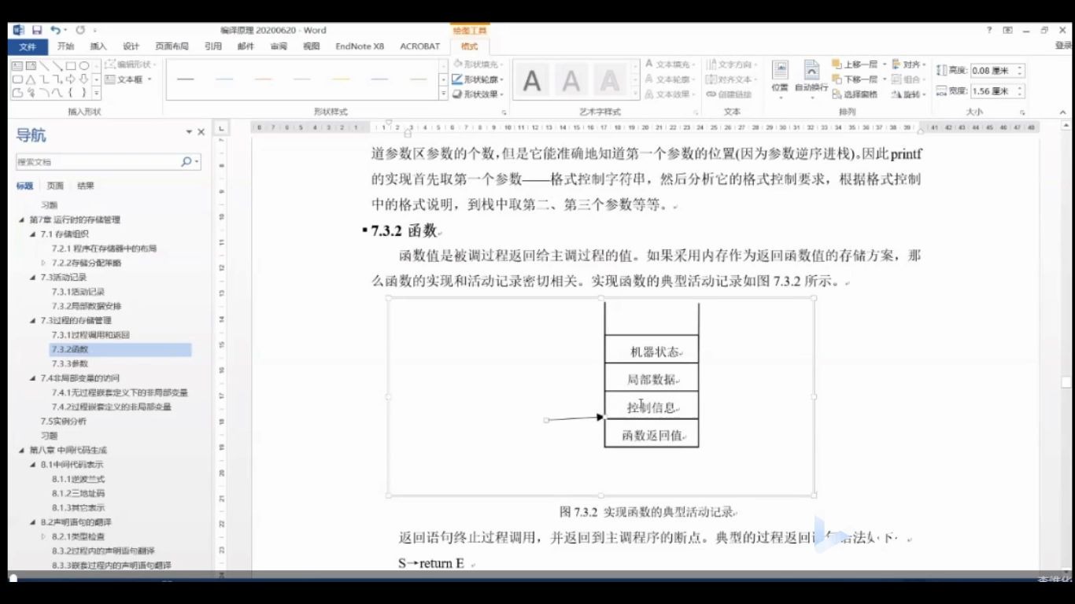Collapse the 第7章 运行时的存储管理 heading
1075x604 pixels.
[x=20, y=219]
